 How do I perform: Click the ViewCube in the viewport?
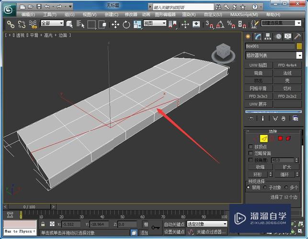[222, 50]
